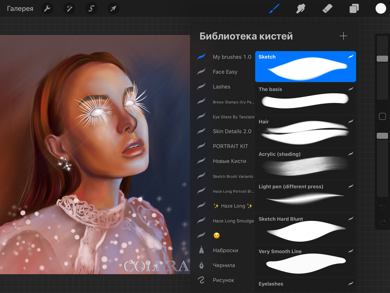Add new brush with plus icon
The height and width of the screenshot is (293, 390).
tap(343, 36)
